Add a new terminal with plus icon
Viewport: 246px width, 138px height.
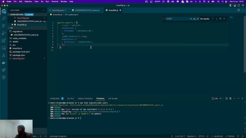[x=220, y=99]
